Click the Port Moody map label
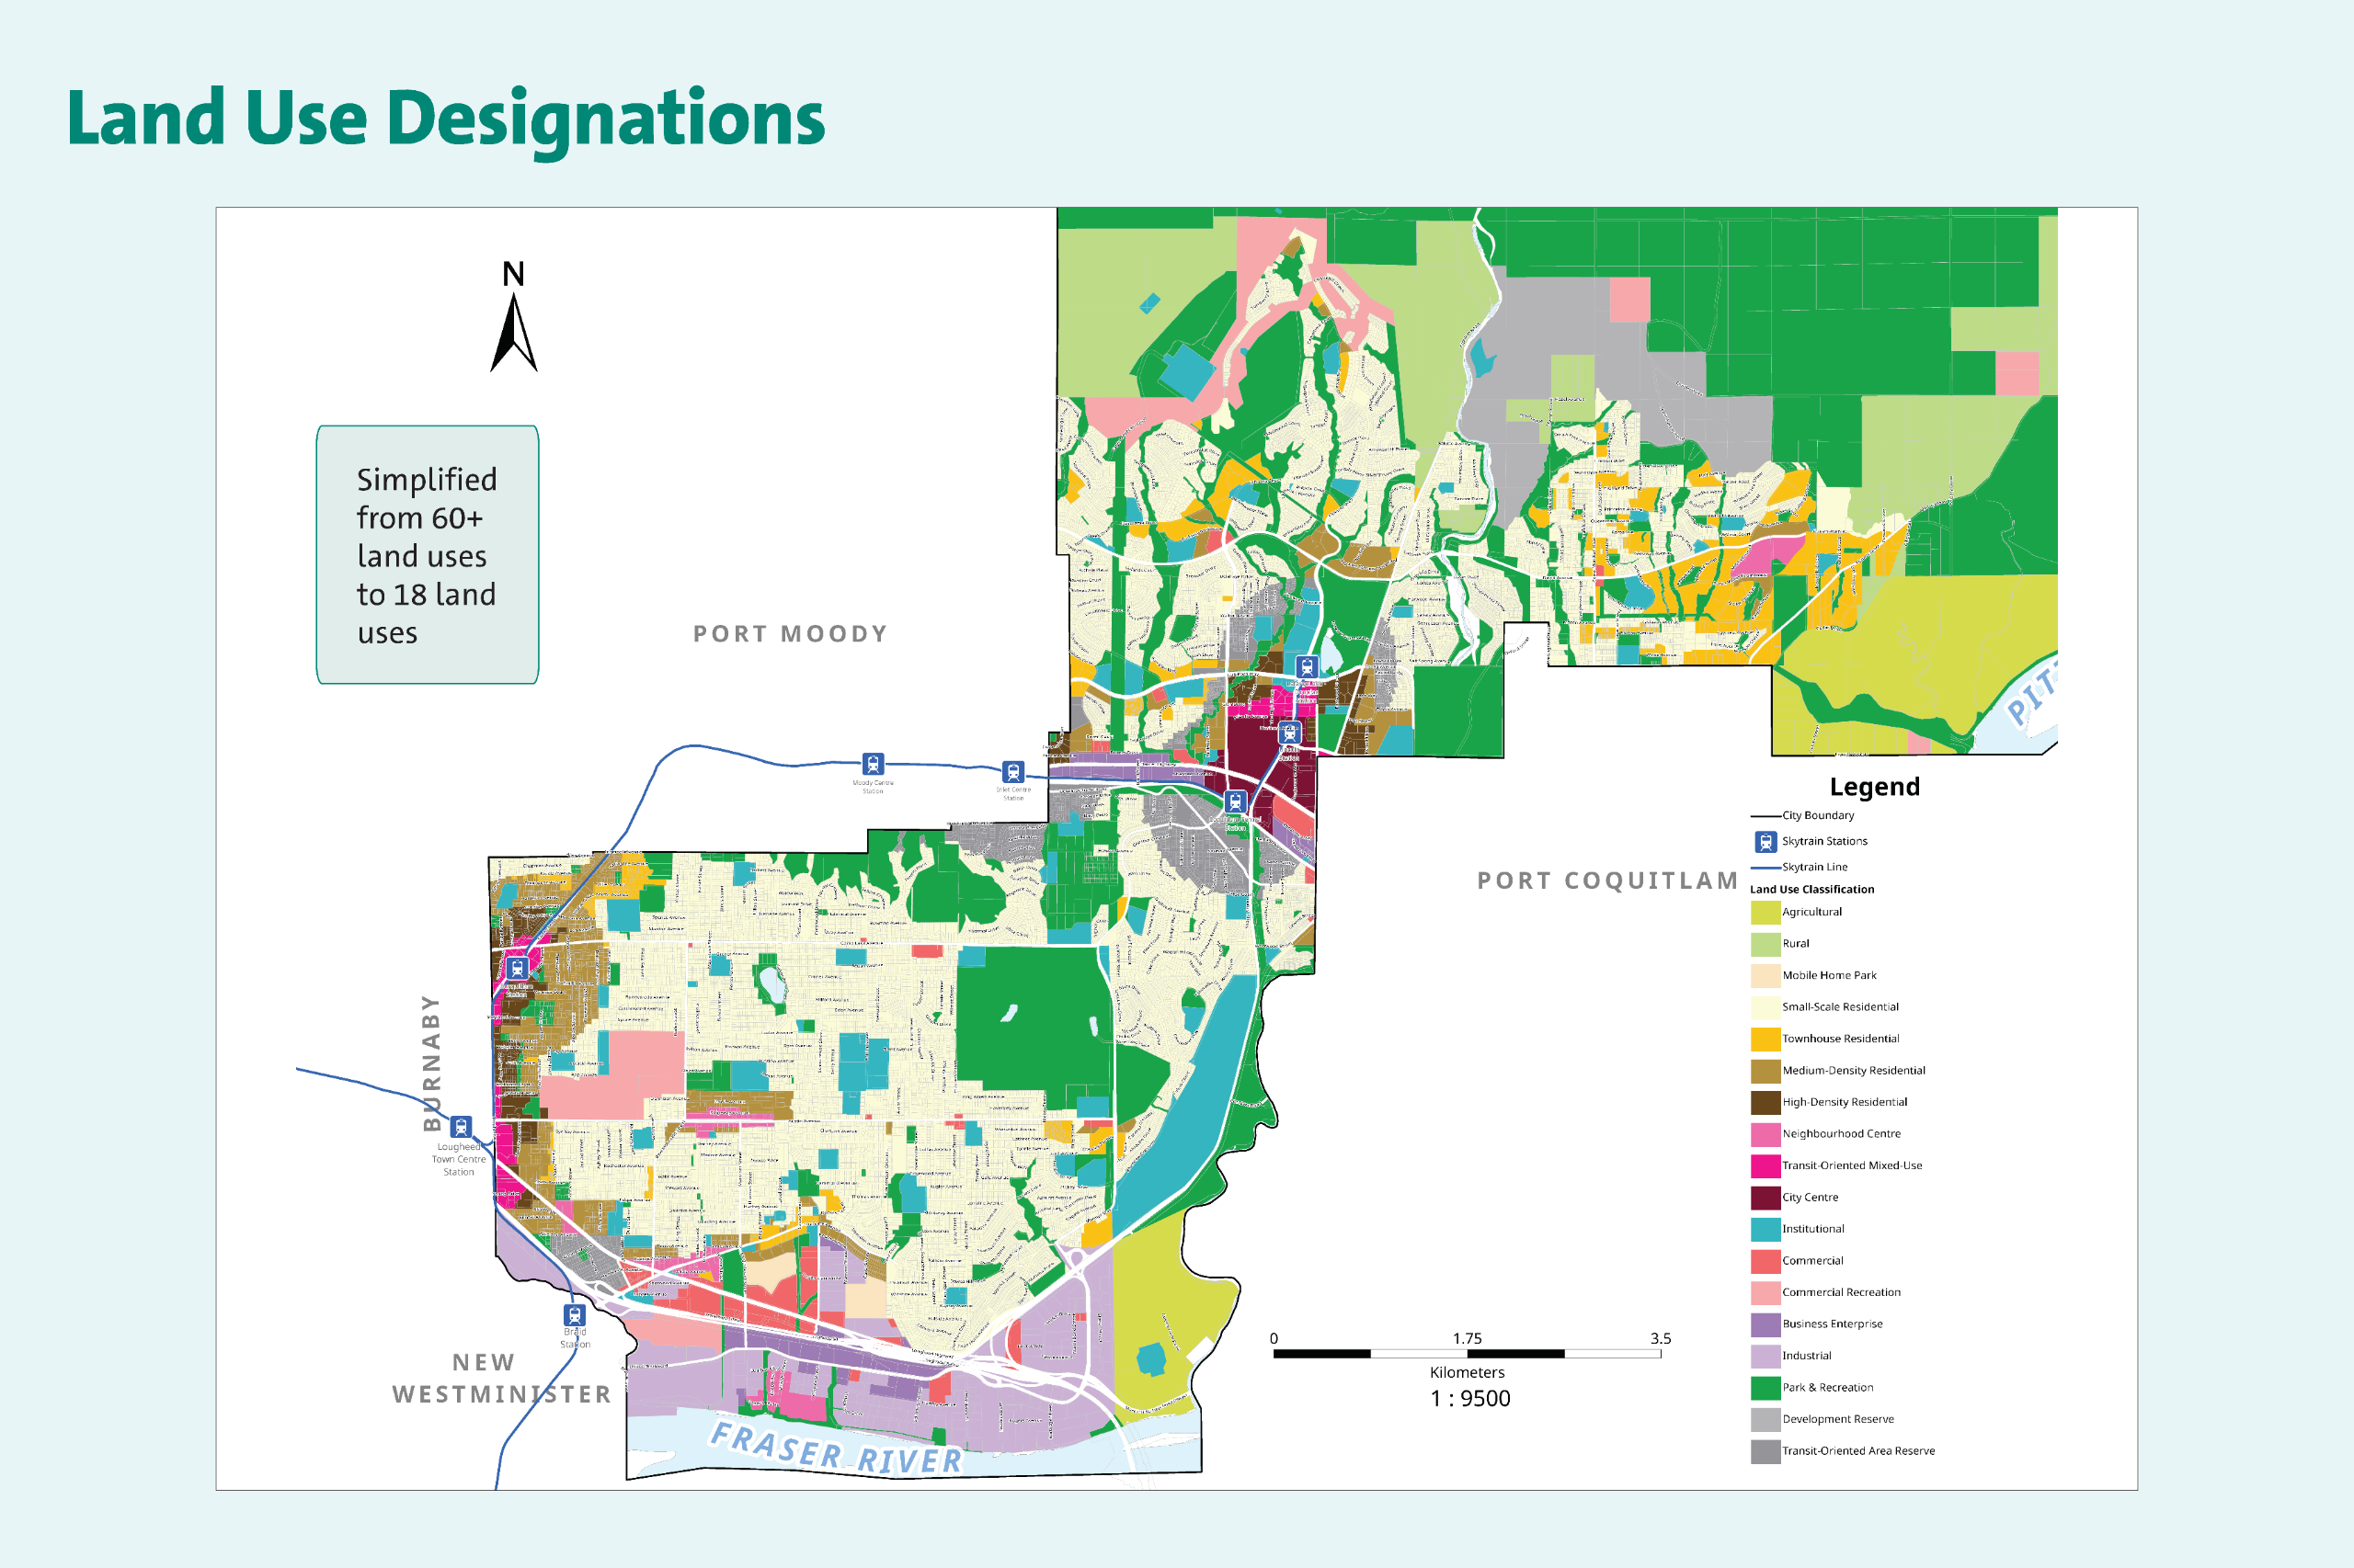 790,634
